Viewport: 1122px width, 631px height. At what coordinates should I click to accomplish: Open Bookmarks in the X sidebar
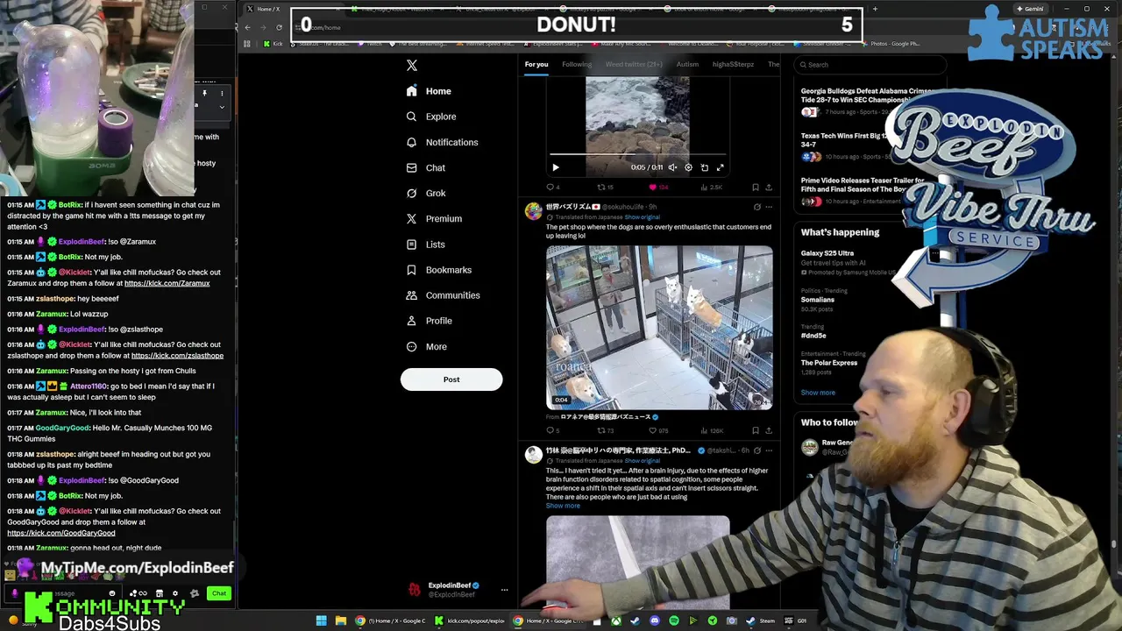tap(439, 270)
